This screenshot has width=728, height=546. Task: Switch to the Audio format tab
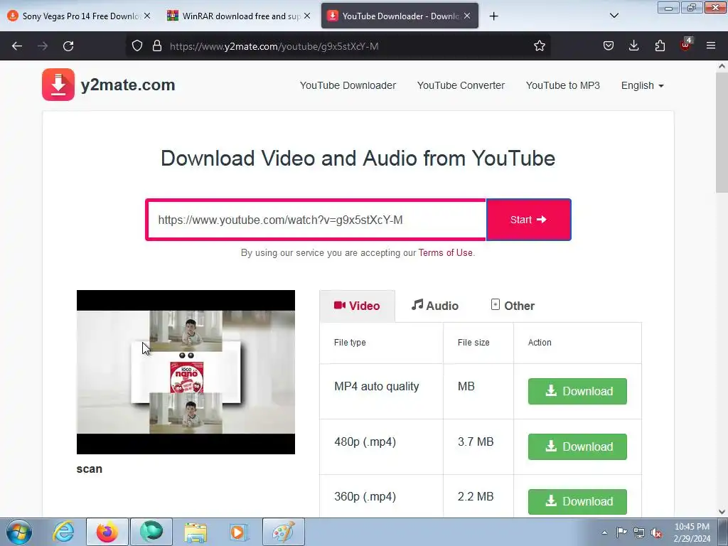435,306
